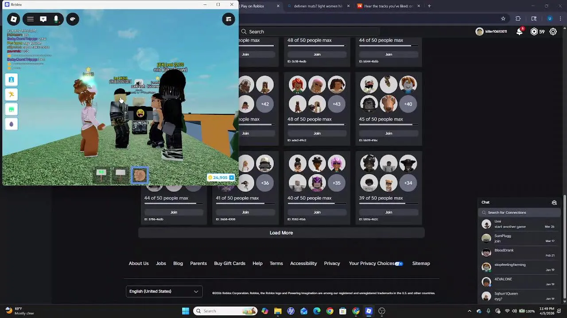Select hotbar slot 2 white sign
The height and width of the screenshot is (318, 567).
point(120,175)
